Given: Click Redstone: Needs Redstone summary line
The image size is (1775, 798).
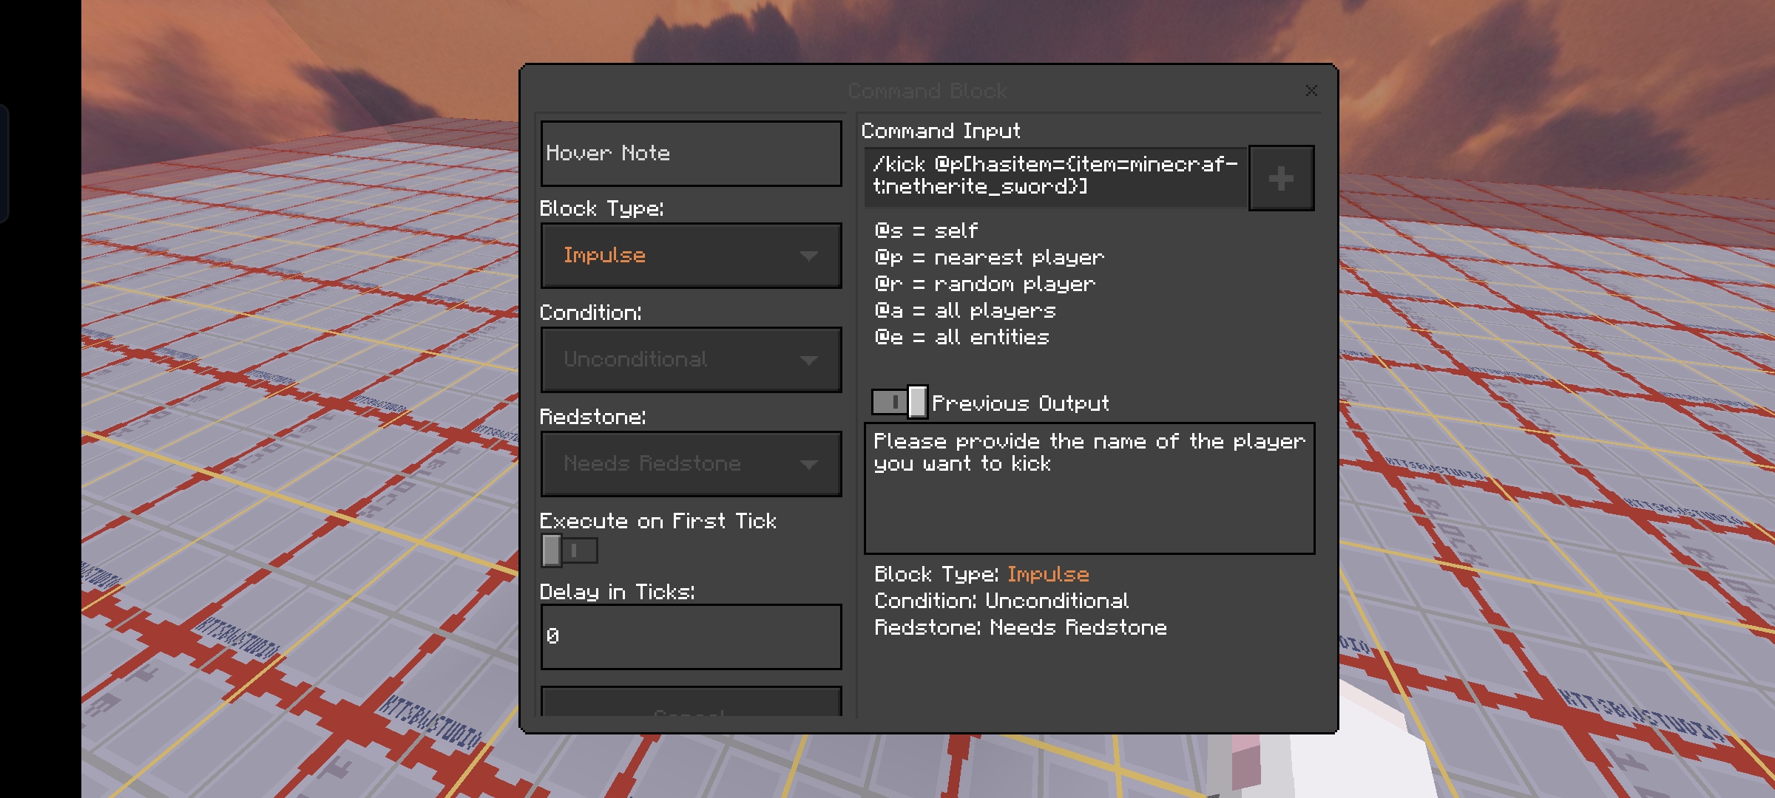Looking at the screenshot, I should click(1021, 627).
